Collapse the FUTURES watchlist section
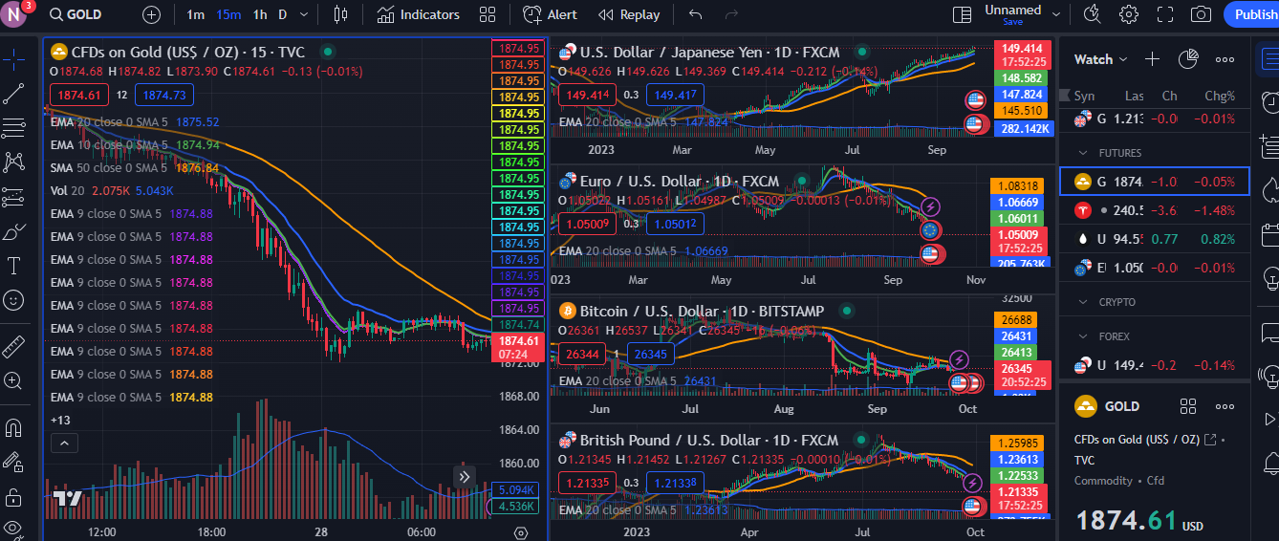 click(1083, 153)
